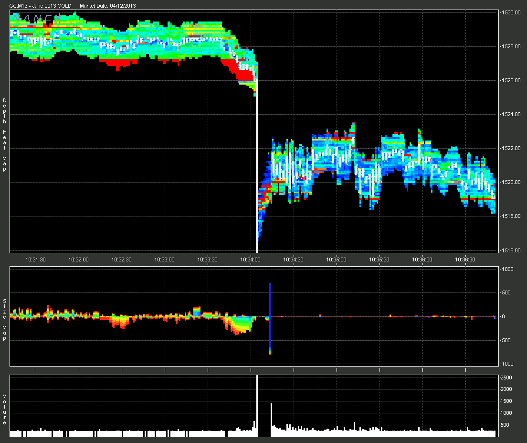This screenshot has height=443, width=527.
Task: Click the 2000 label on Volume axis
Action: tap(506, 389)
